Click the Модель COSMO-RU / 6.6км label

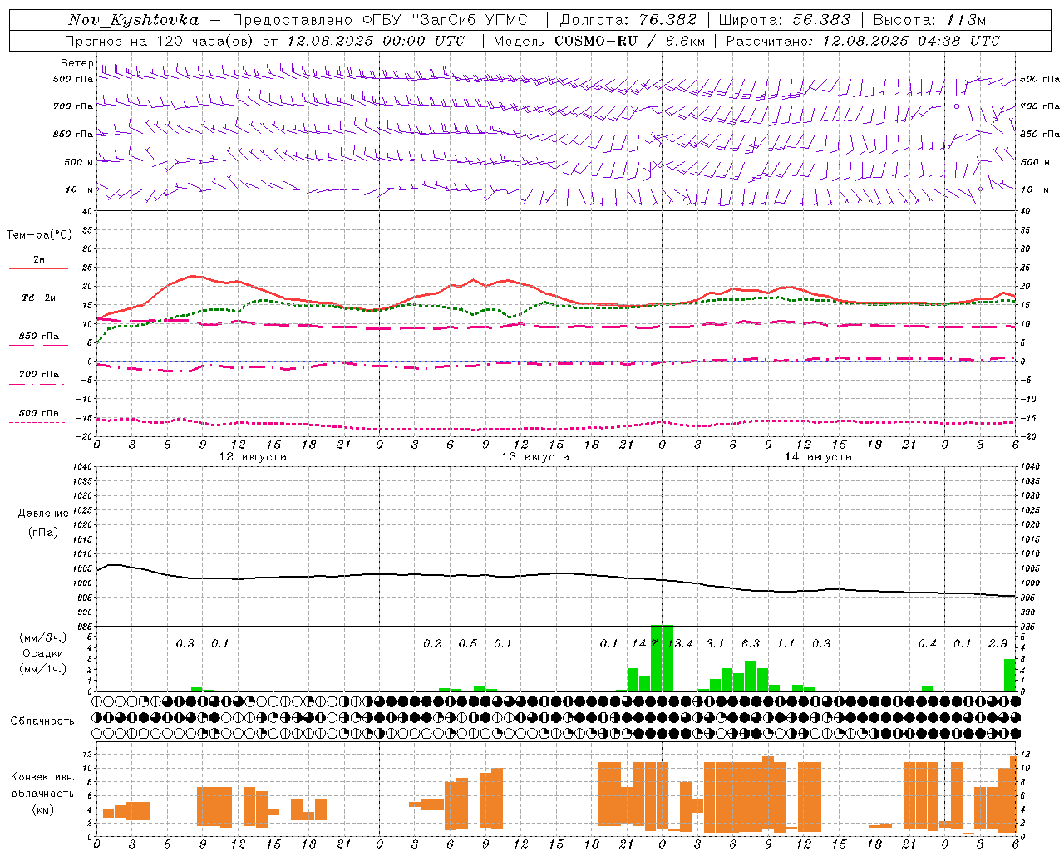tap(599, 41)
